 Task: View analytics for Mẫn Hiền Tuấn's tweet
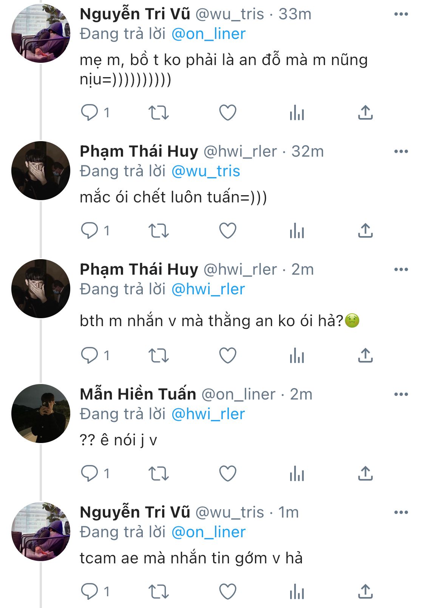click(x=297, y=474)
